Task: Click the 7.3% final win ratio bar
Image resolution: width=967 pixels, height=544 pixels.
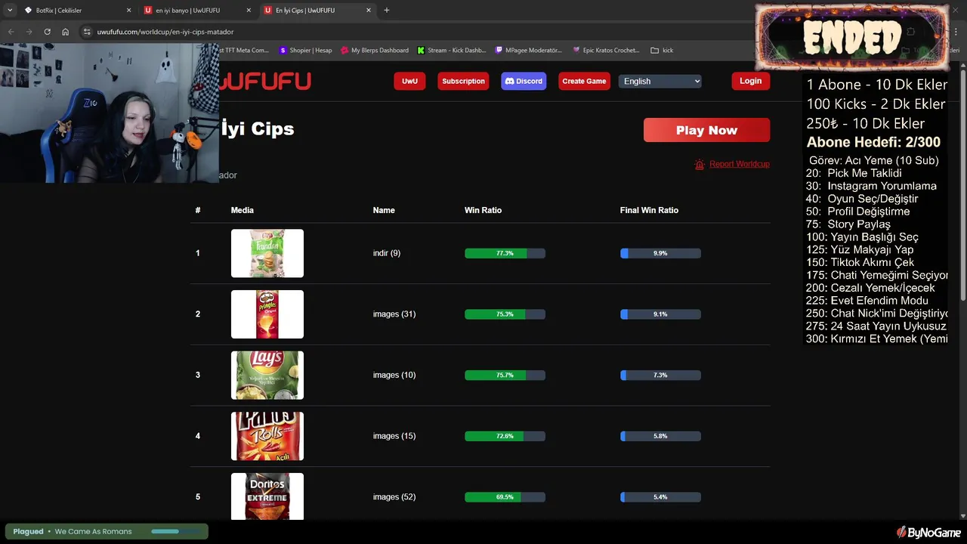Action: click(x=660, y=375)
